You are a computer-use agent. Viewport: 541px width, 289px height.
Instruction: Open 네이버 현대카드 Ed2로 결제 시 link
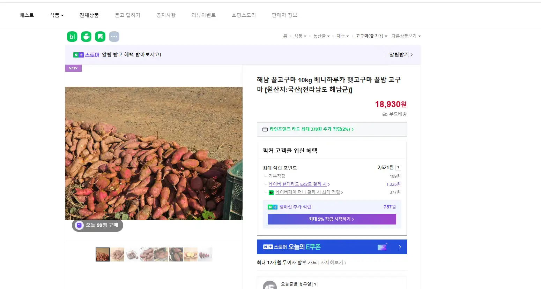(297, 184)
